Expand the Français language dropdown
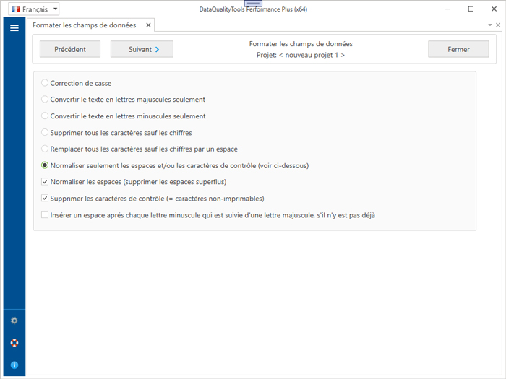 pos(33,9)
